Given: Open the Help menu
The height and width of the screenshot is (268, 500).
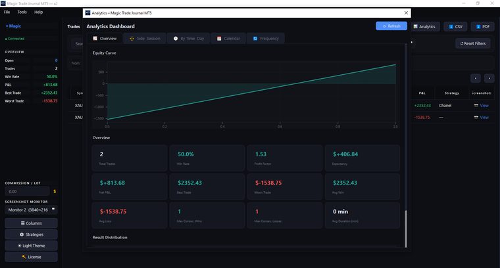Looking at the screenshot, I should 38,12.
